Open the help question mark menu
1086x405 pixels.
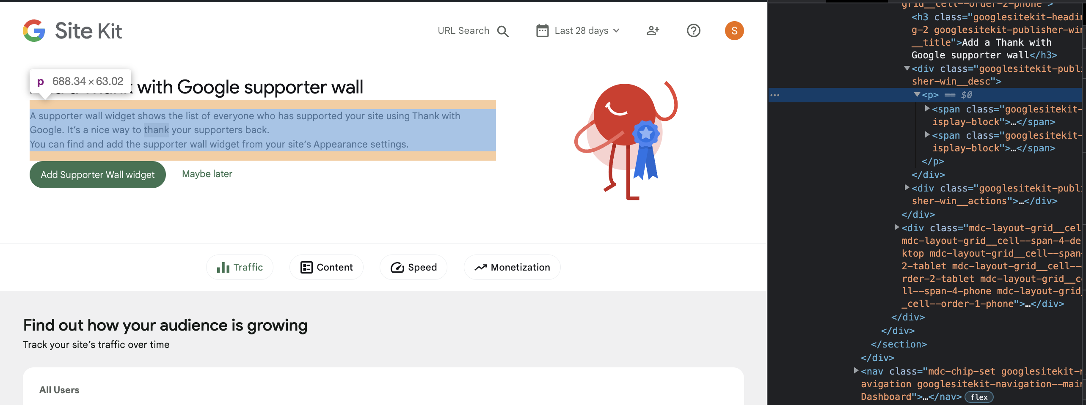(x=693, y=30)
